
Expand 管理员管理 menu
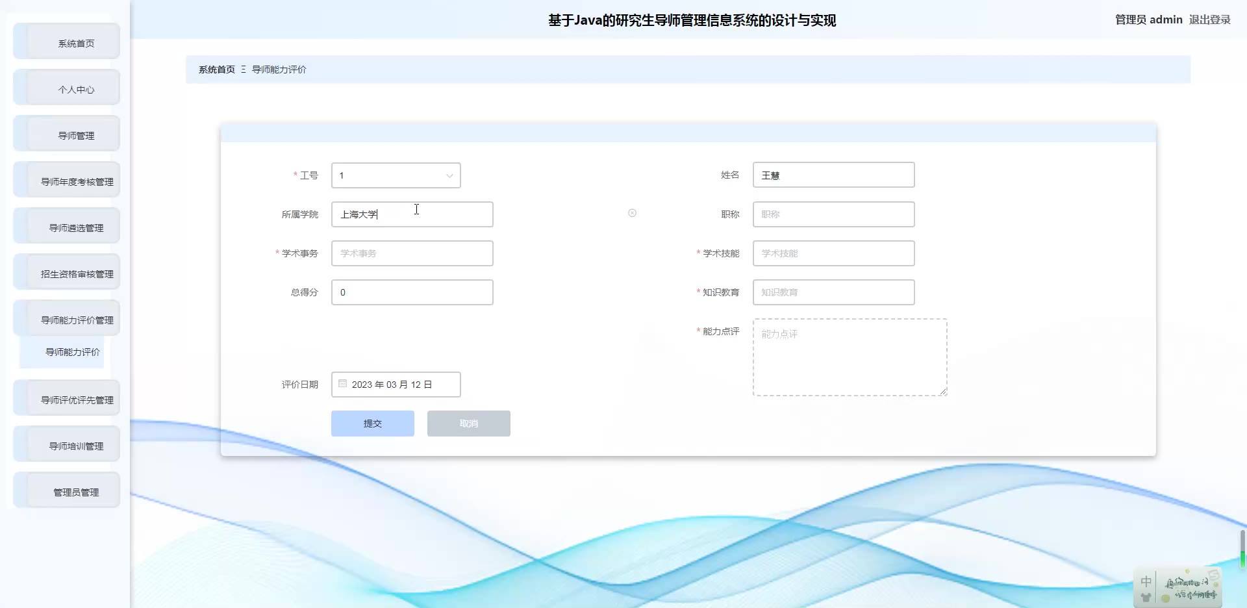point(67,490)
